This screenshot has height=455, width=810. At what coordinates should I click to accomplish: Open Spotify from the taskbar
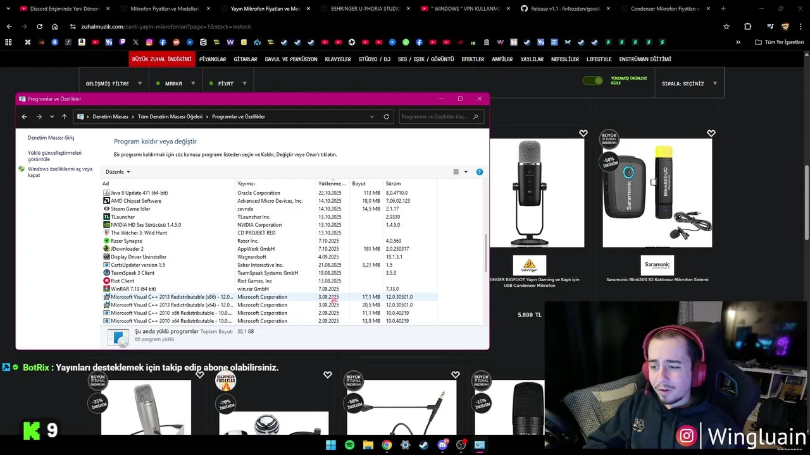tap(349, 445)
